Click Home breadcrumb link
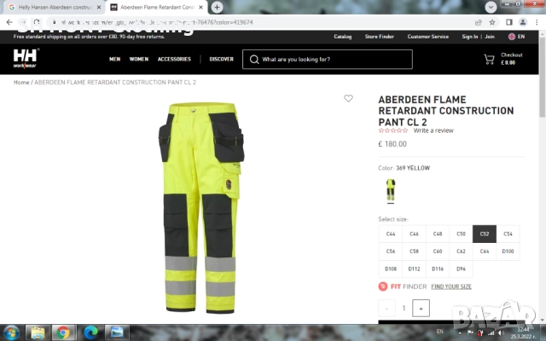This screenshot has height=341, width=546. (21, 83)
